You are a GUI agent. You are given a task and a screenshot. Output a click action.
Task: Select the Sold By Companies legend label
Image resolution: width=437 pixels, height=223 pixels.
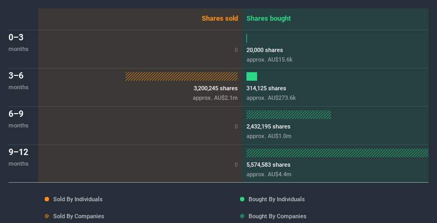[x=79, y=216]
